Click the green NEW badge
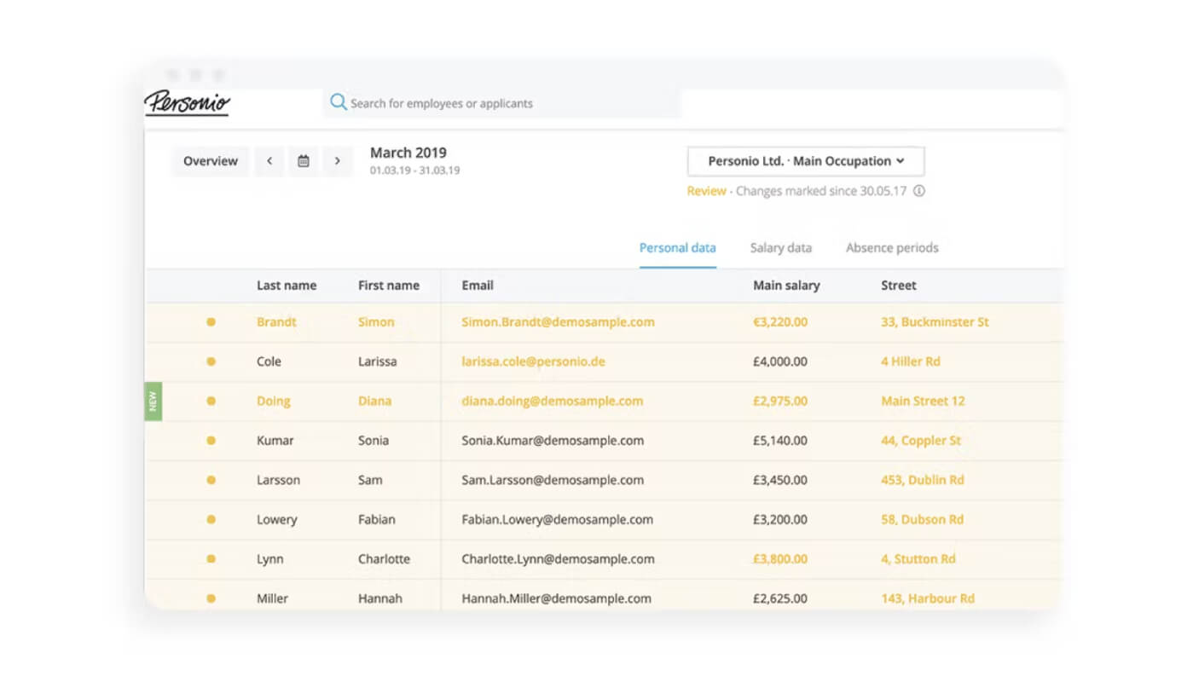The image size is (1199, 682). click(x=153, y=402)
